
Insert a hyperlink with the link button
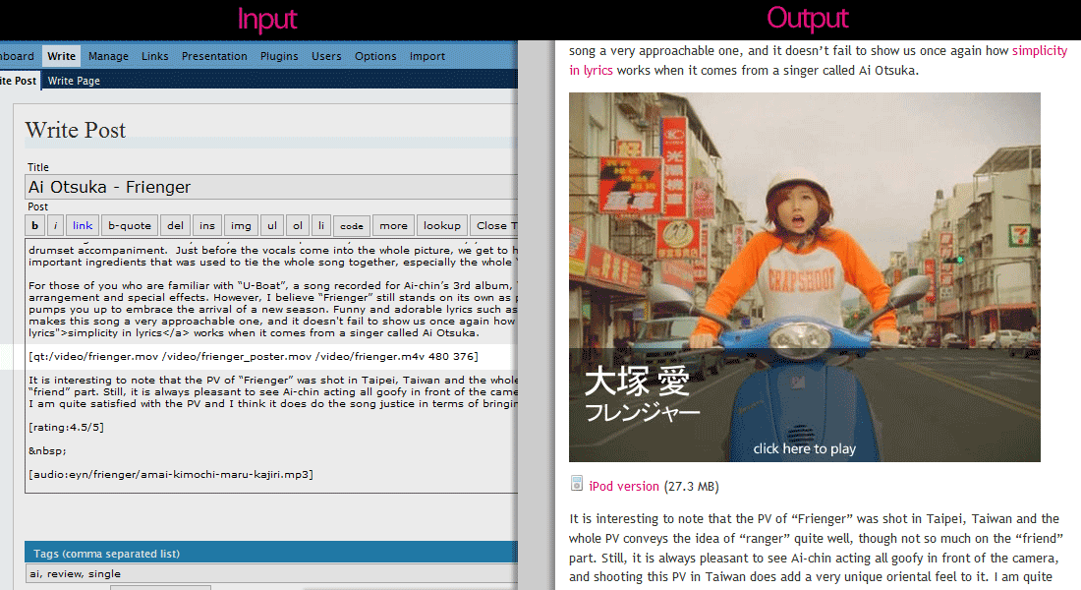click(83, 225)
